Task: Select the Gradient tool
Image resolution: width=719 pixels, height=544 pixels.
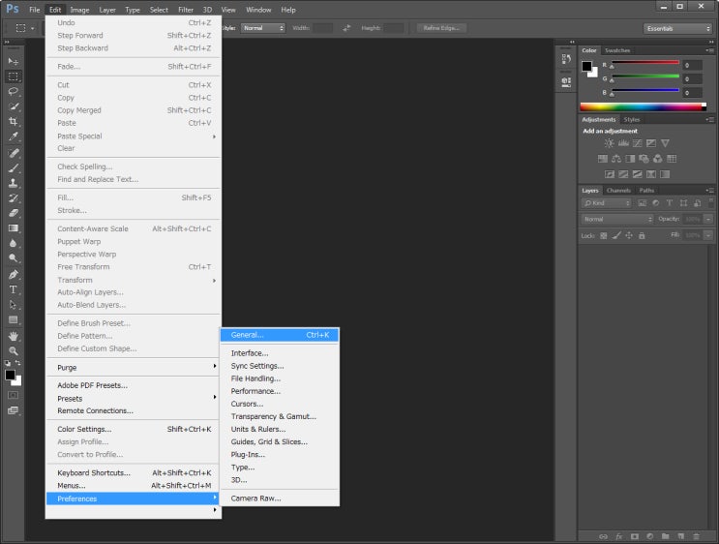Action: click(14, 228)
